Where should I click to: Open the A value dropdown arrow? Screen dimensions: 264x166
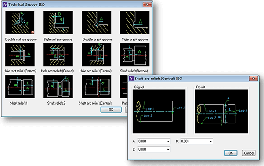(168, 141)
